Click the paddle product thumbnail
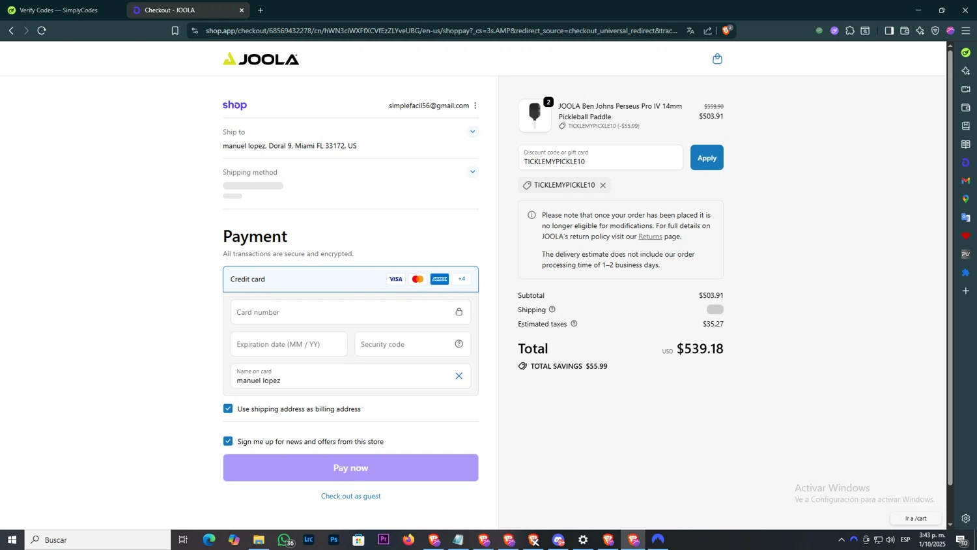Viewport: 977px width, 550px height. pyautogui.click(x=535, y=115)
